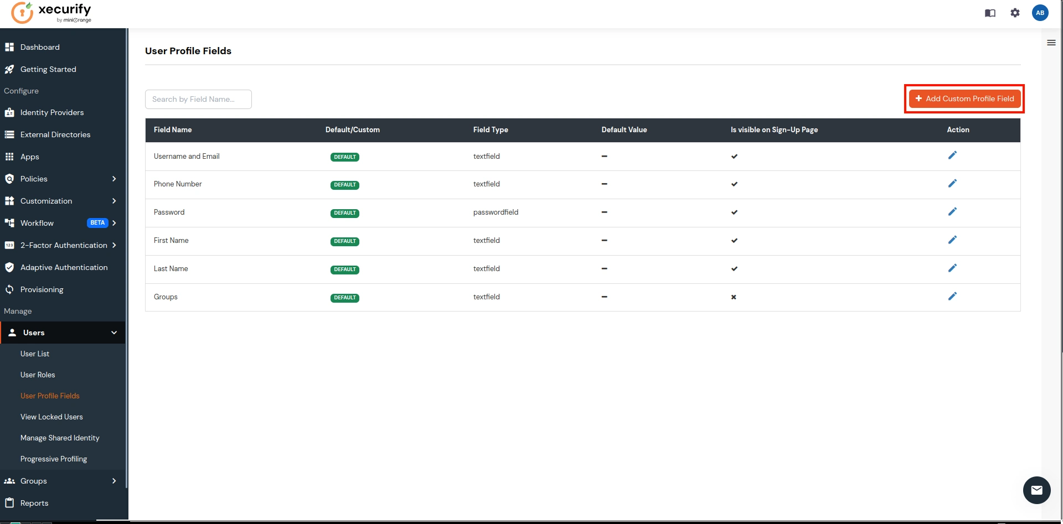Screen dimensions: 1063x524
Task: Open Adaptive Authentication settings
Action: click(64, 267)
